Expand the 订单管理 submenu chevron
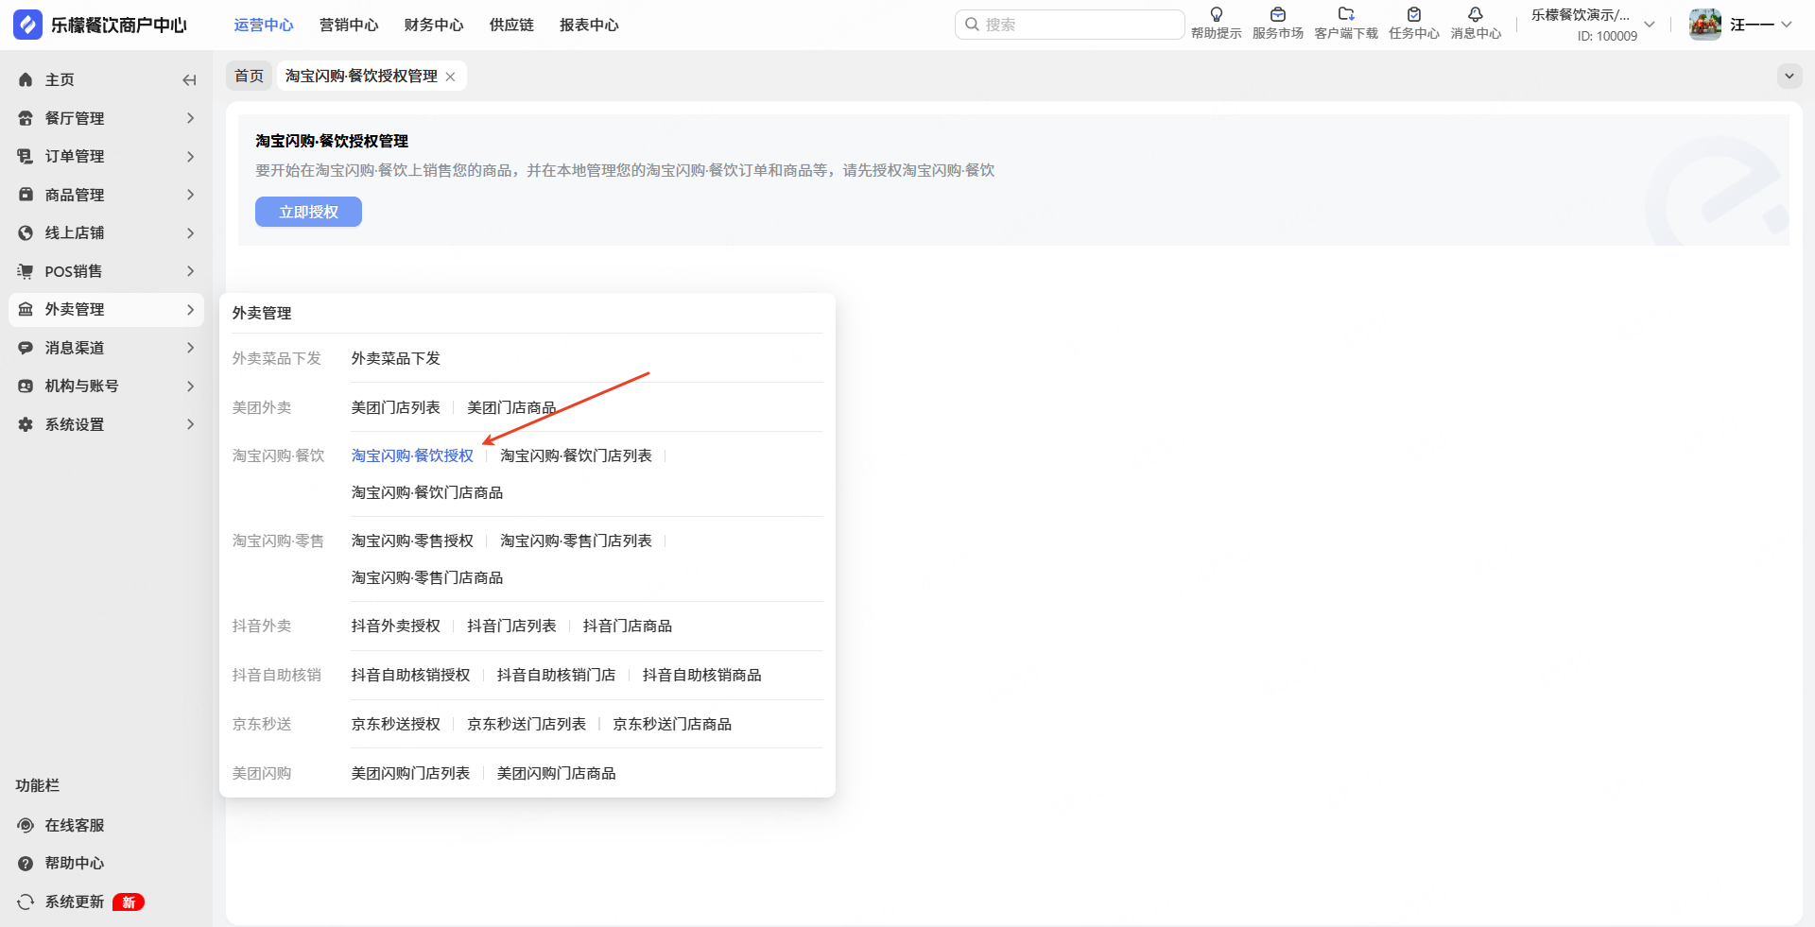The image size is (1815, 927). click(190, 156)
